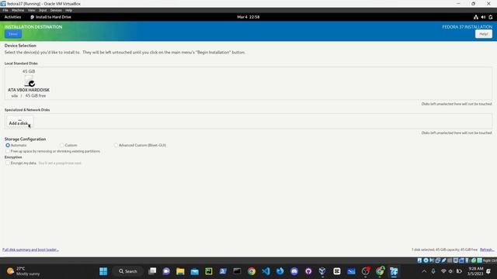497x279 pixels.
Task: Open the Install to Hard Drive app menu
Action: [x=50, y=17]
